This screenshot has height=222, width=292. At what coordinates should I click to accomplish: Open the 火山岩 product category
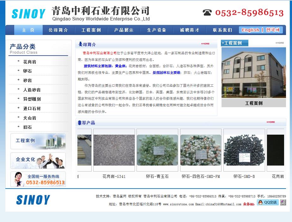(30, 118)
